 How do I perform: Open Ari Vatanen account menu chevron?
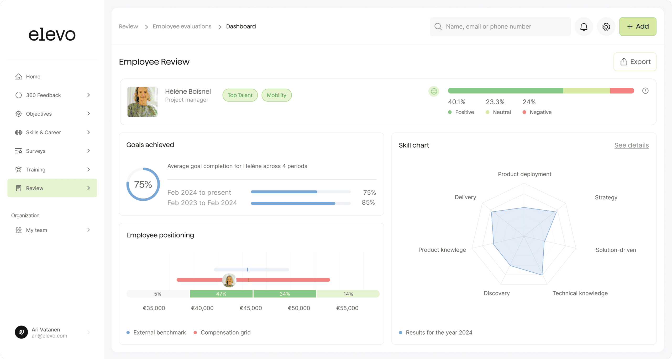pos(88,332)
